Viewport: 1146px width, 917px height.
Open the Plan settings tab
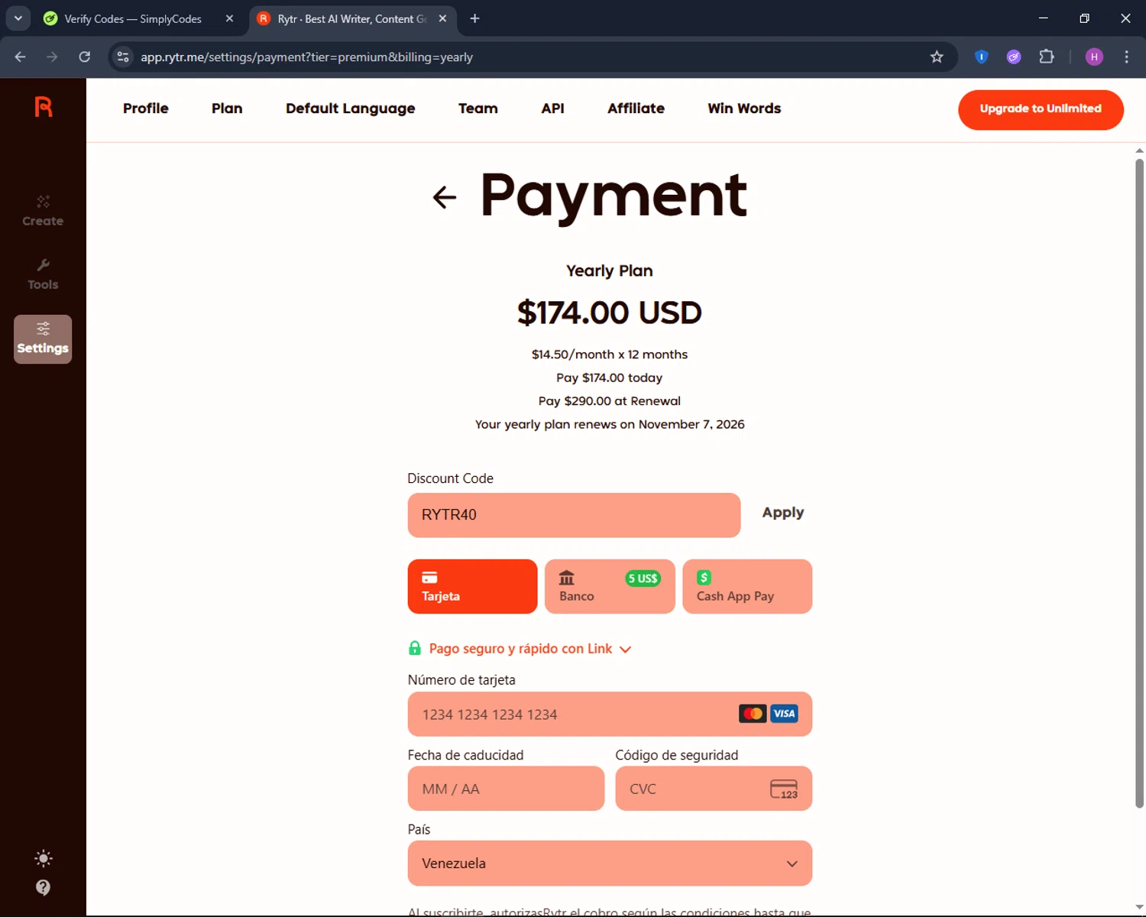227,109
